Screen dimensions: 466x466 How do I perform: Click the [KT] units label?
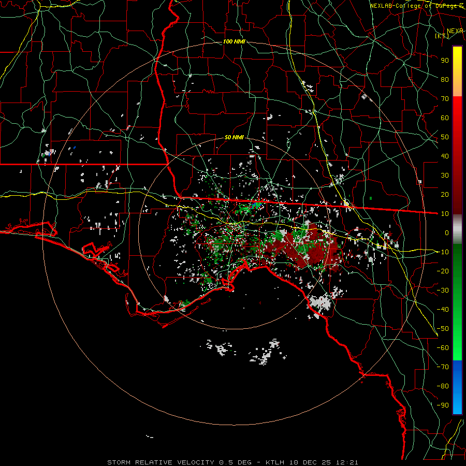click(x=442, y=36)
